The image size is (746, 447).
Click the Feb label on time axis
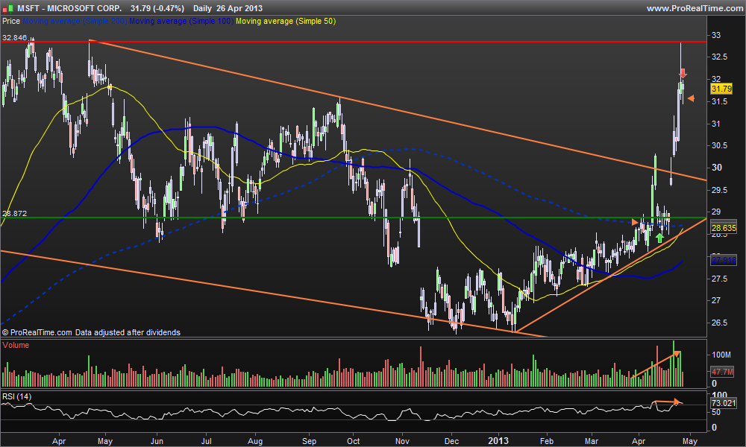[547, 441]
